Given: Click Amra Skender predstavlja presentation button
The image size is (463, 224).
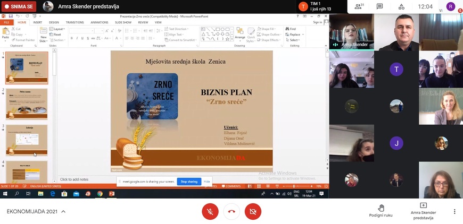Looking at the screenshot, I should point(423,211).
